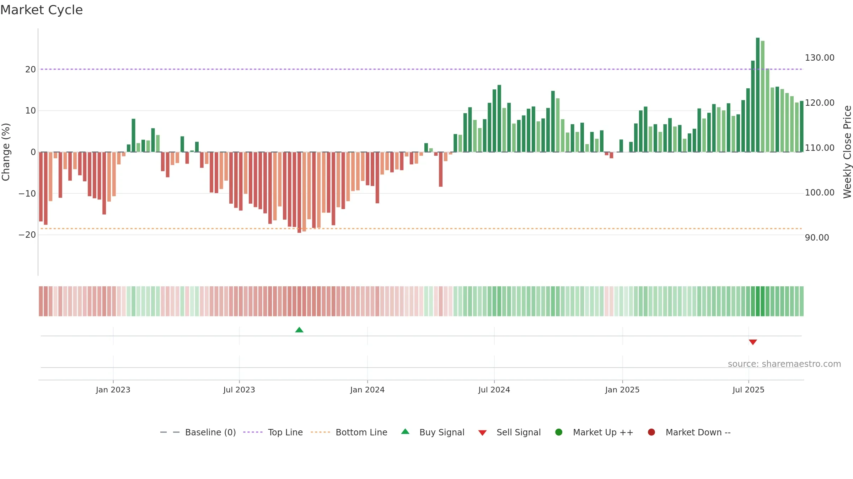Toggle the Bottom Line legend entry

(x=349, y=432)
